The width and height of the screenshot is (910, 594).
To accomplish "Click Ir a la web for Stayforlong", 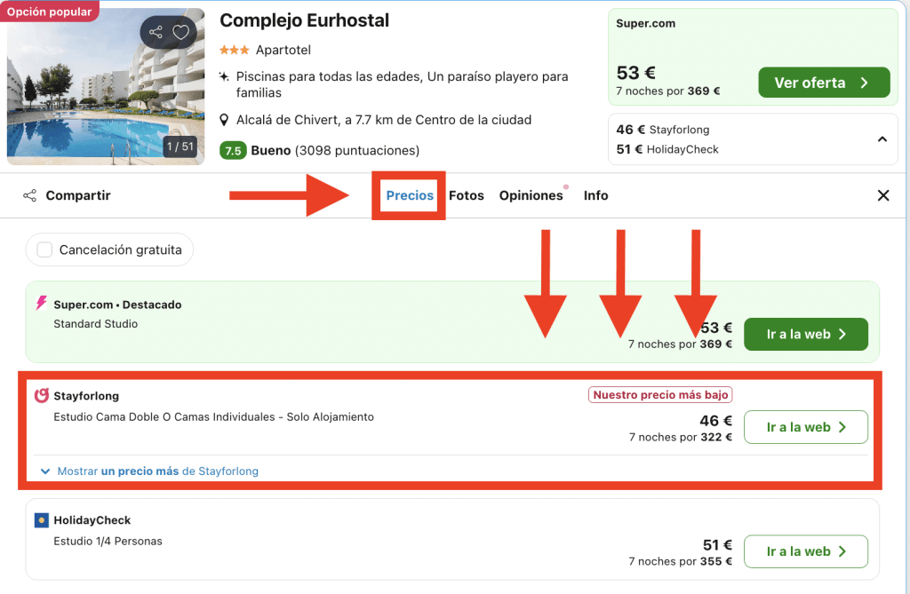I will coord(806,427).
